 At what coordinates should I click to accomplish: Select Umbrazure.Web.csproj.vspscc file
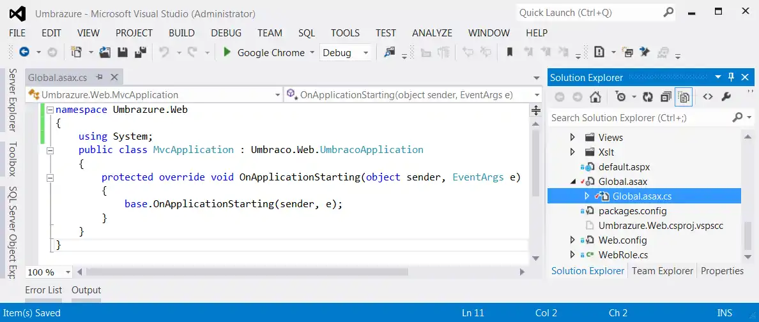661,226
